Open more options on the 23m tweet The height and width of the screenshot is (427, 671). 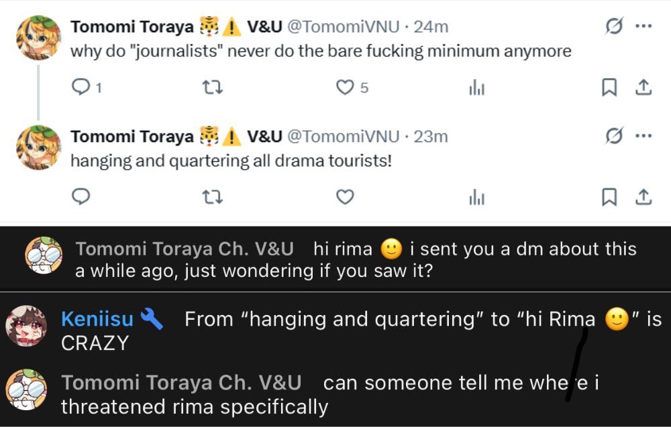[x=643, y=136]
